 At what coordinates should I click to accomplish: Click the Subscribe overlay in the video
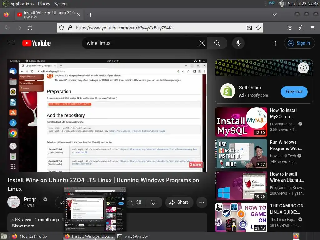coord(196,164)
